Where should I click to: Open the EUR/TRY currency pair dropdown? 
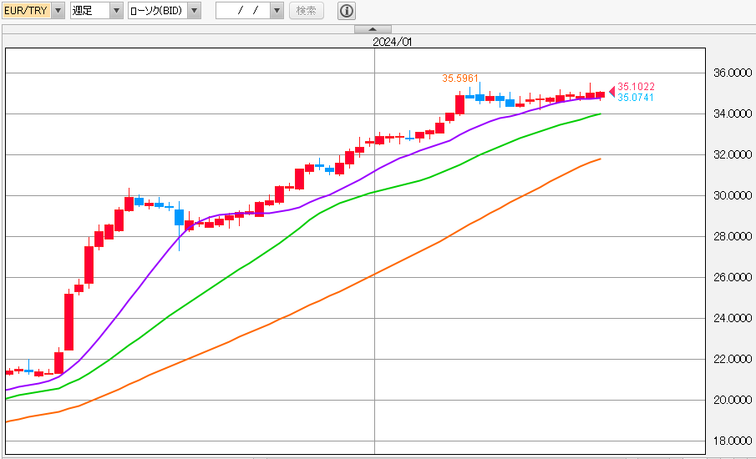pos(33,10)
